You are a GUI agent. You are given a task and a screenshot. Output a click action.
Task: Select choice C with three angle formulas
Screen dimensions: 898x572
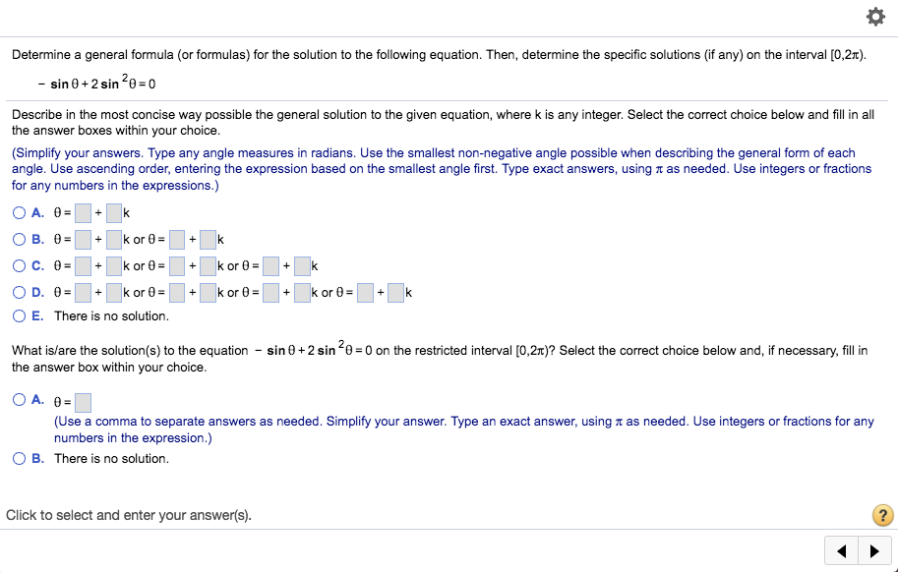(19, 265)
